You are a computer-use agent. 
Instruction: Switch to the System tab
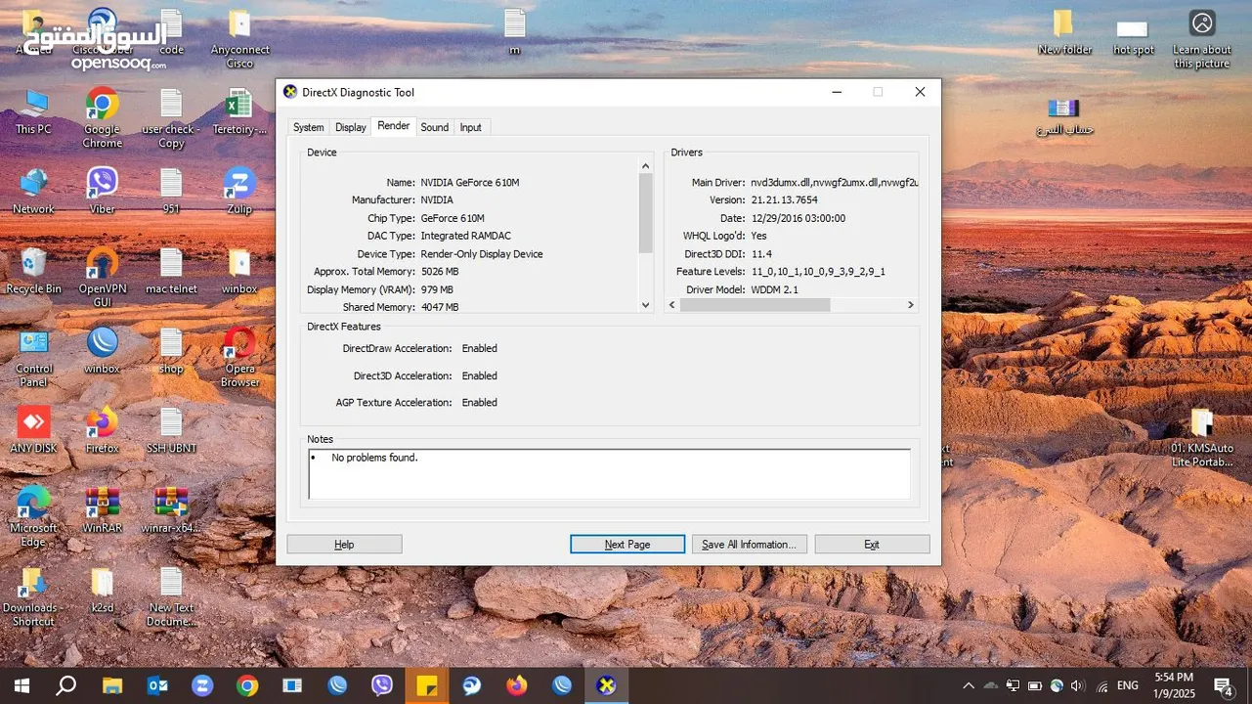click(308, 127)
